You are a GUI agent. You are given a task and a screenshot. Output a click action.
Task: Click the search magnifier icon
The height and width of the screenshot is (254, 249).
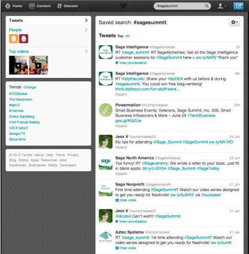pos(207,6)
